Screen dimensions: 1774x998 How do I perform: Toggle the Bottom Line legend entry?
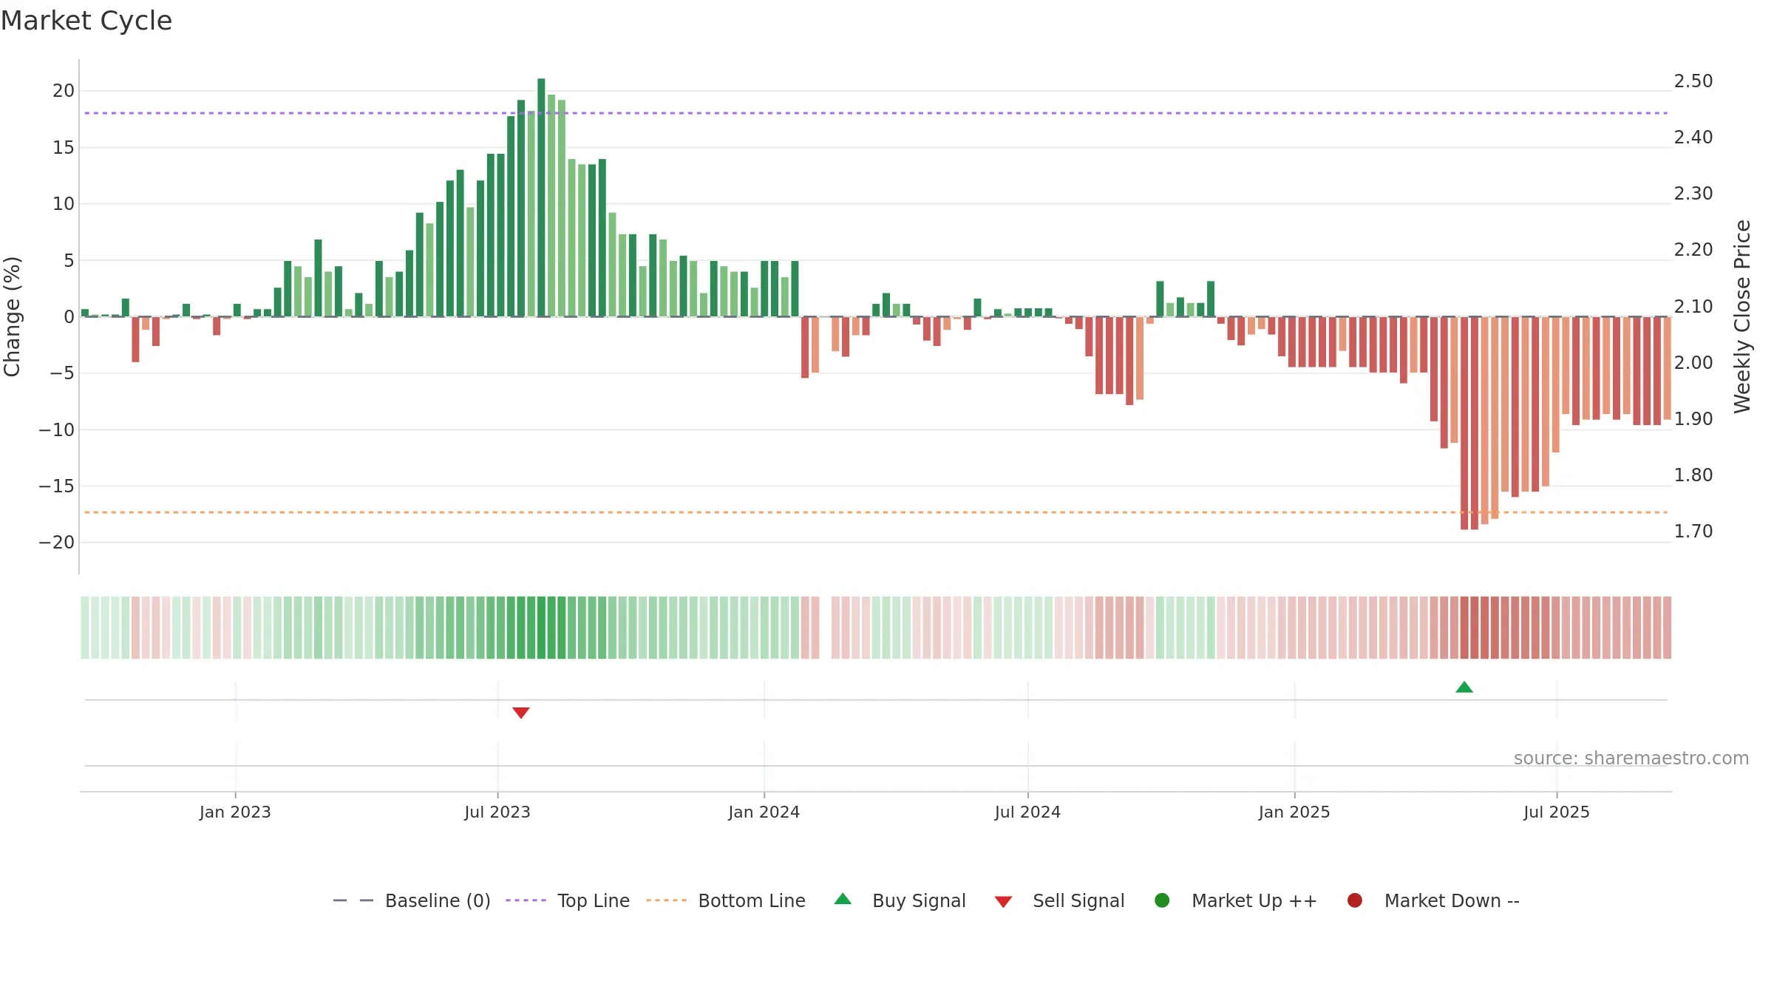pyautogui.click(x=726, y=900)
